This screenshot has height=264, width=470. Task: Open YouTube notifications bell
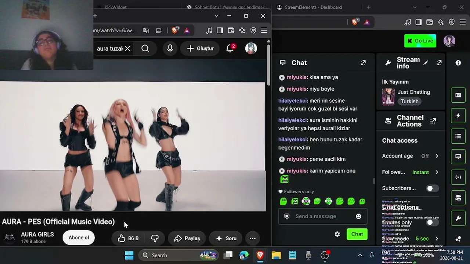tap(230, 48)
